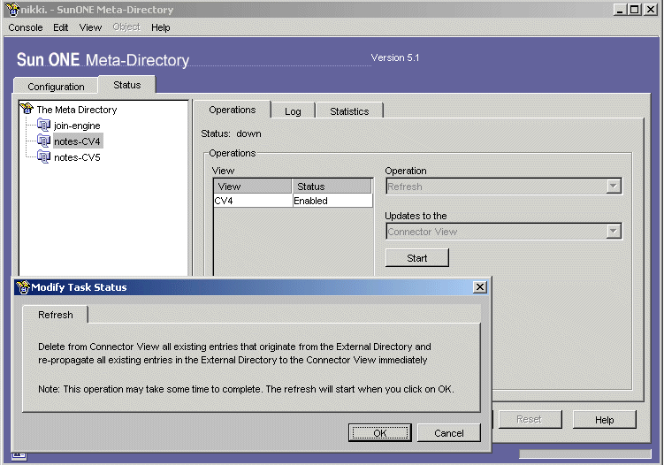Open the Console menu

coord(26,27)
